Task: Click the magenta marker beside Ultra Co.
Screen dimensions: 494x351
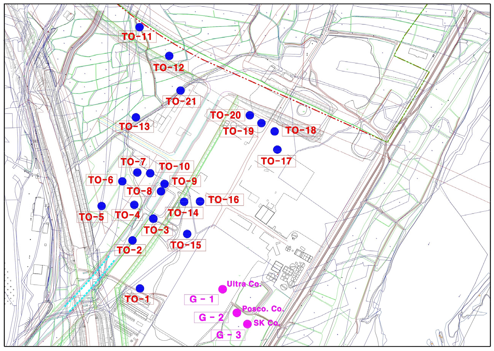Action: pos(222,289)
